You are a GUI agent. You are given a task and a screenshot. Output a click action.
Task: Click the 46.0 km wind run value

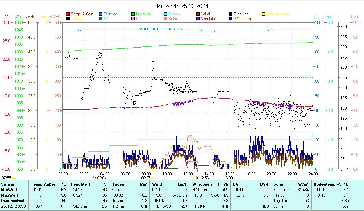(x=160, y=201)
